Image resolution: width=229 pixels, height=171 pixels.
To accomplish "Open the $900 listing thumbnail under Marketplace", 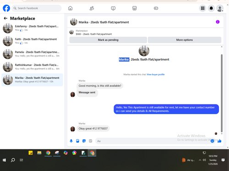I will [71, 32].
